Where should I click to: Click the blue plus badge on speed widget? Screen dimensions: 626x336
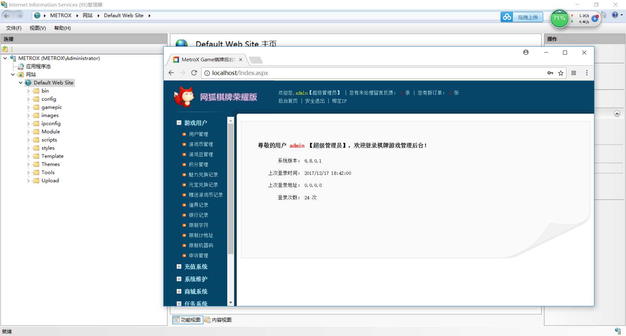595,19
